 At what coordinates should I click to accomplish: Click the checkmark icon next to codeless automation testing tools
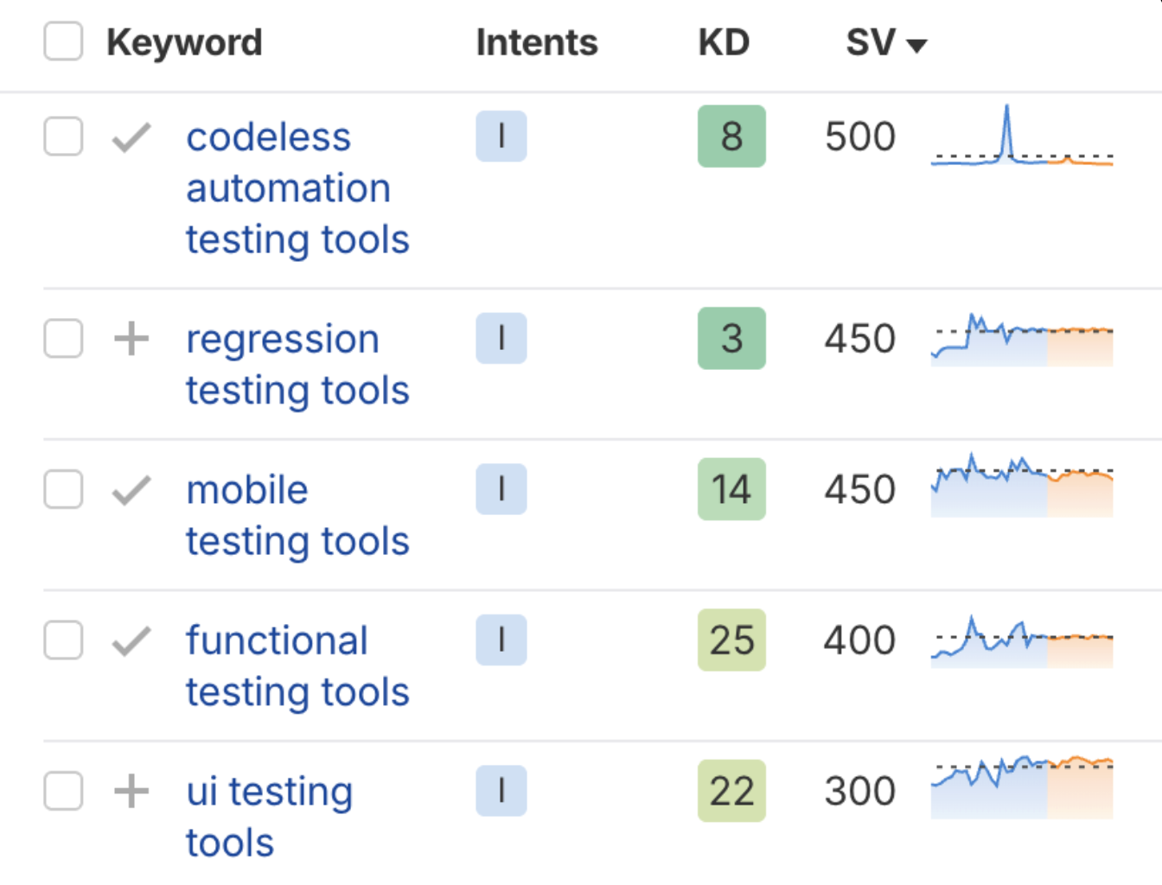pyautogui.click(x=130, y=136)
